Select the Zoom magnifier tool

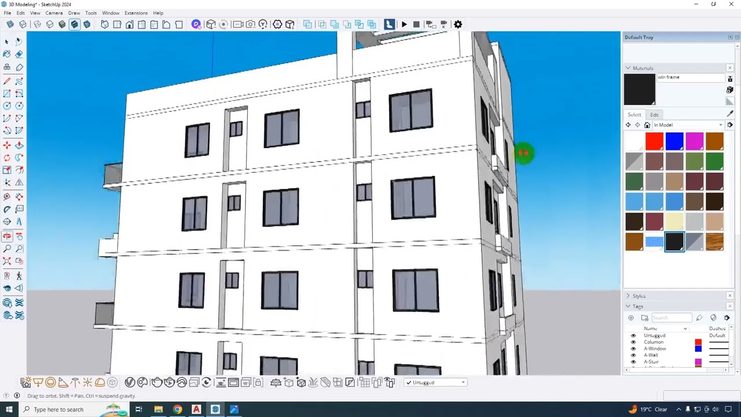coord(7,248)
